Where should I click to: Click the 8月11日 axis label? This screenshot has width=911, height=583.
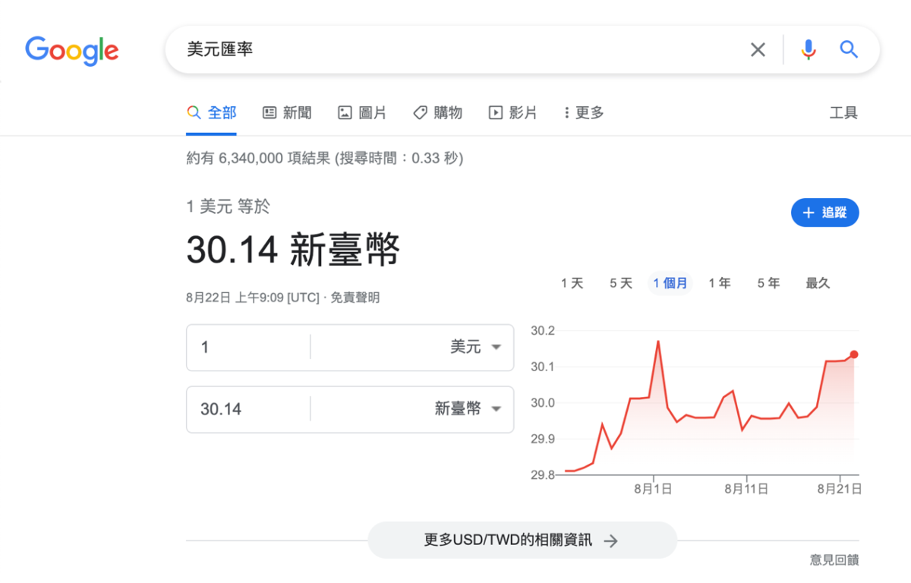746,490
